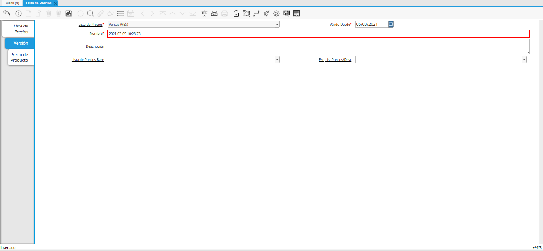Click the undo changes arrow icon
Viewport: 543px width, 251px height.
[x=6, y=13]
